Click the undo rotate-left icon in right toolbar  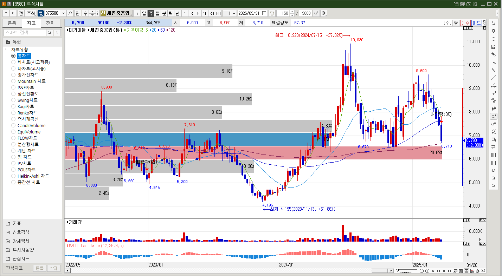pos(494,170)
